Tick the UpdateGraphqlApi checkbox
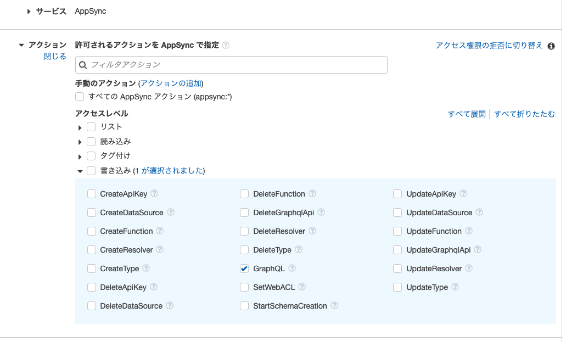The height and width of the screenshot is (341, 566). [397, 250]
